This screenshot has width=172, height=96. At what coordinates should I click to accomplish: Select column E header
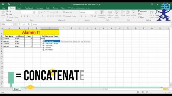[x=50, y=28]
